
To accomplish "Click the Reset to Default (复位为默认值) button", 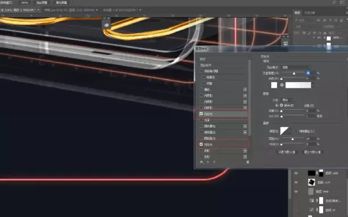I will (x=312, y=152).
